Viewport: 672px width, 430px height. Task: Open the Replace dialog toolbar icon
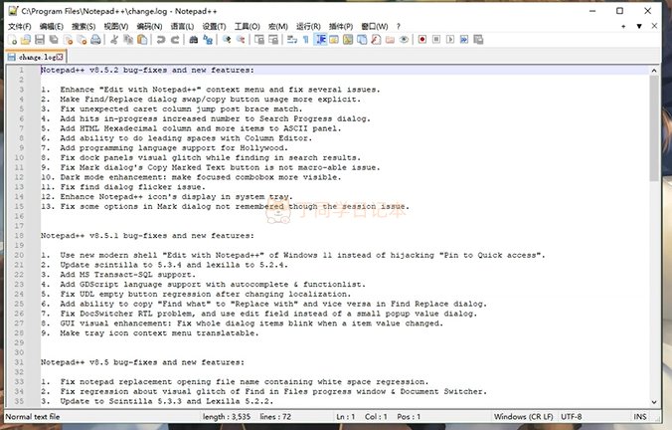(x=208, y=40)
